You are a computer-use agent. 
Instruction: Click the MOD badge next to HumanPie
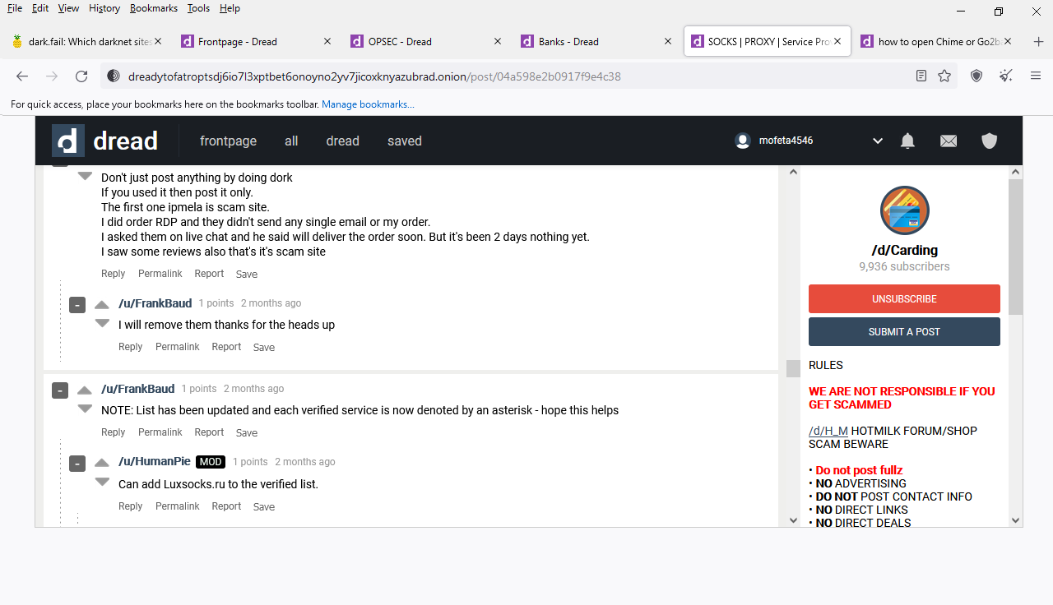[x=211, y=462]
